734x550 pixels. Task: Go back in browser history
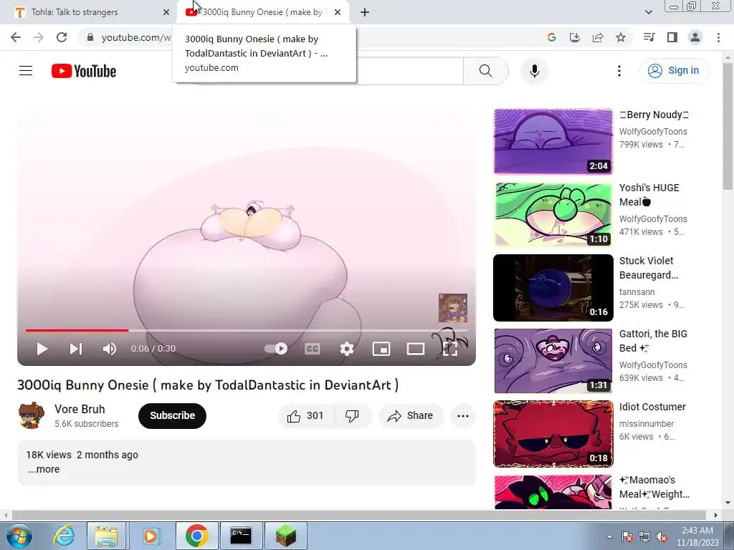[x=16, y=37]
